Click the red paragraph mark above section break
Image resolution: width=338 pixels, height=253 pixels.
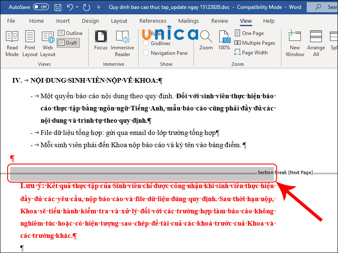pos(12,159)
